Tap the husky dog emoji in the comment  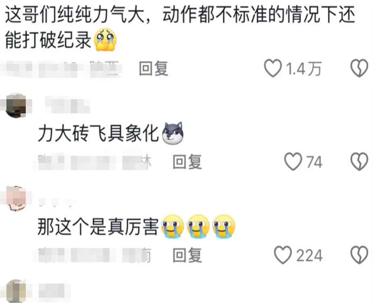pos(173,133)
